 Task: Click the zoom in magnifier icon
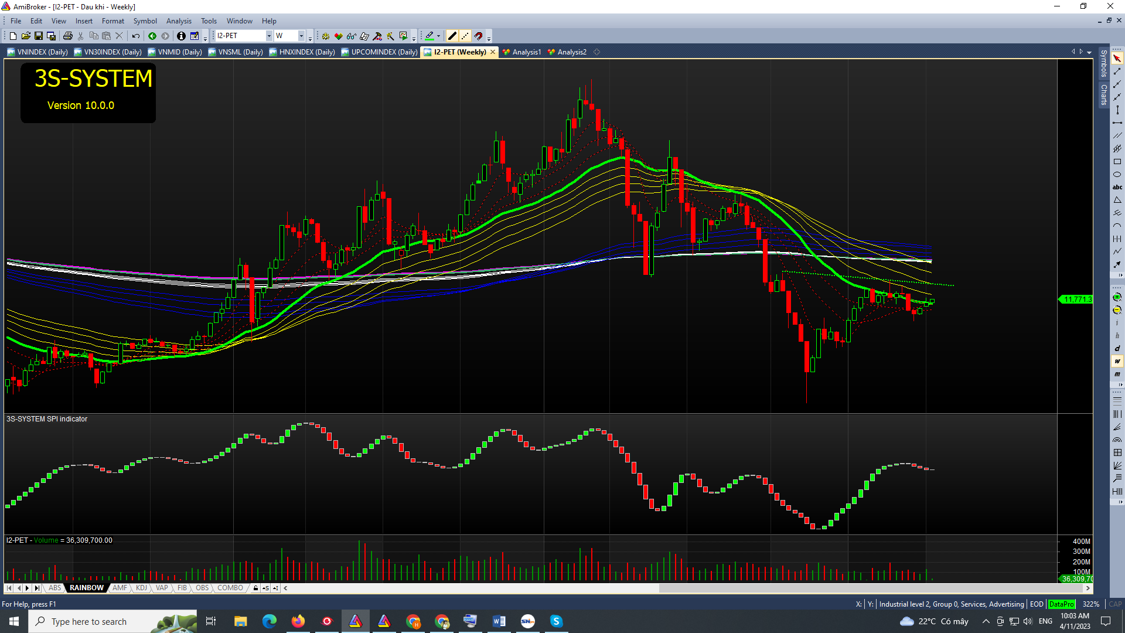[1117, 298]
